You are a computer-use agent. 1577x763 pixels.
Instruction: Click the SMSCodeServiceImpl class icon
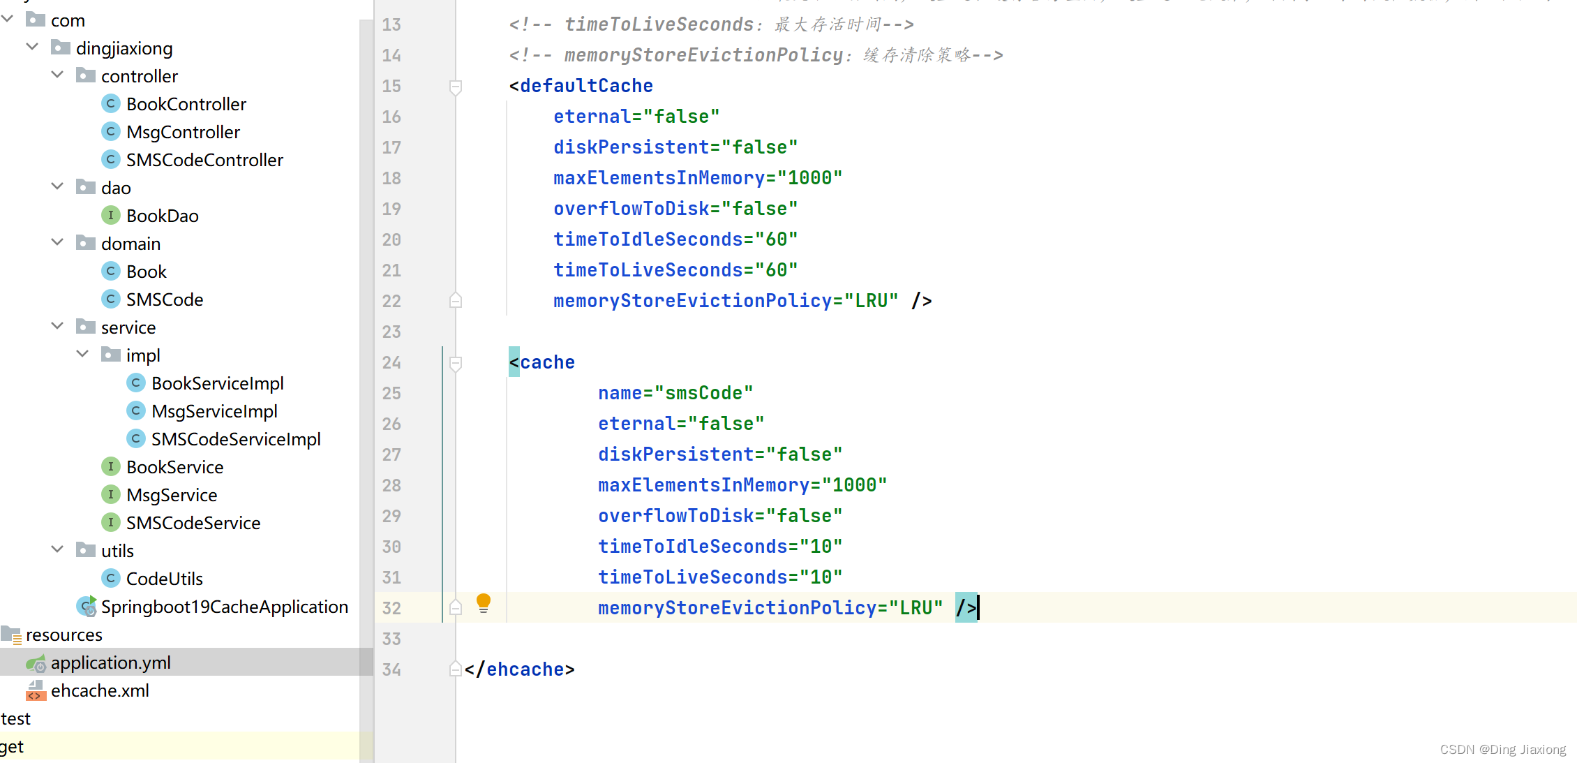[135, 439]
